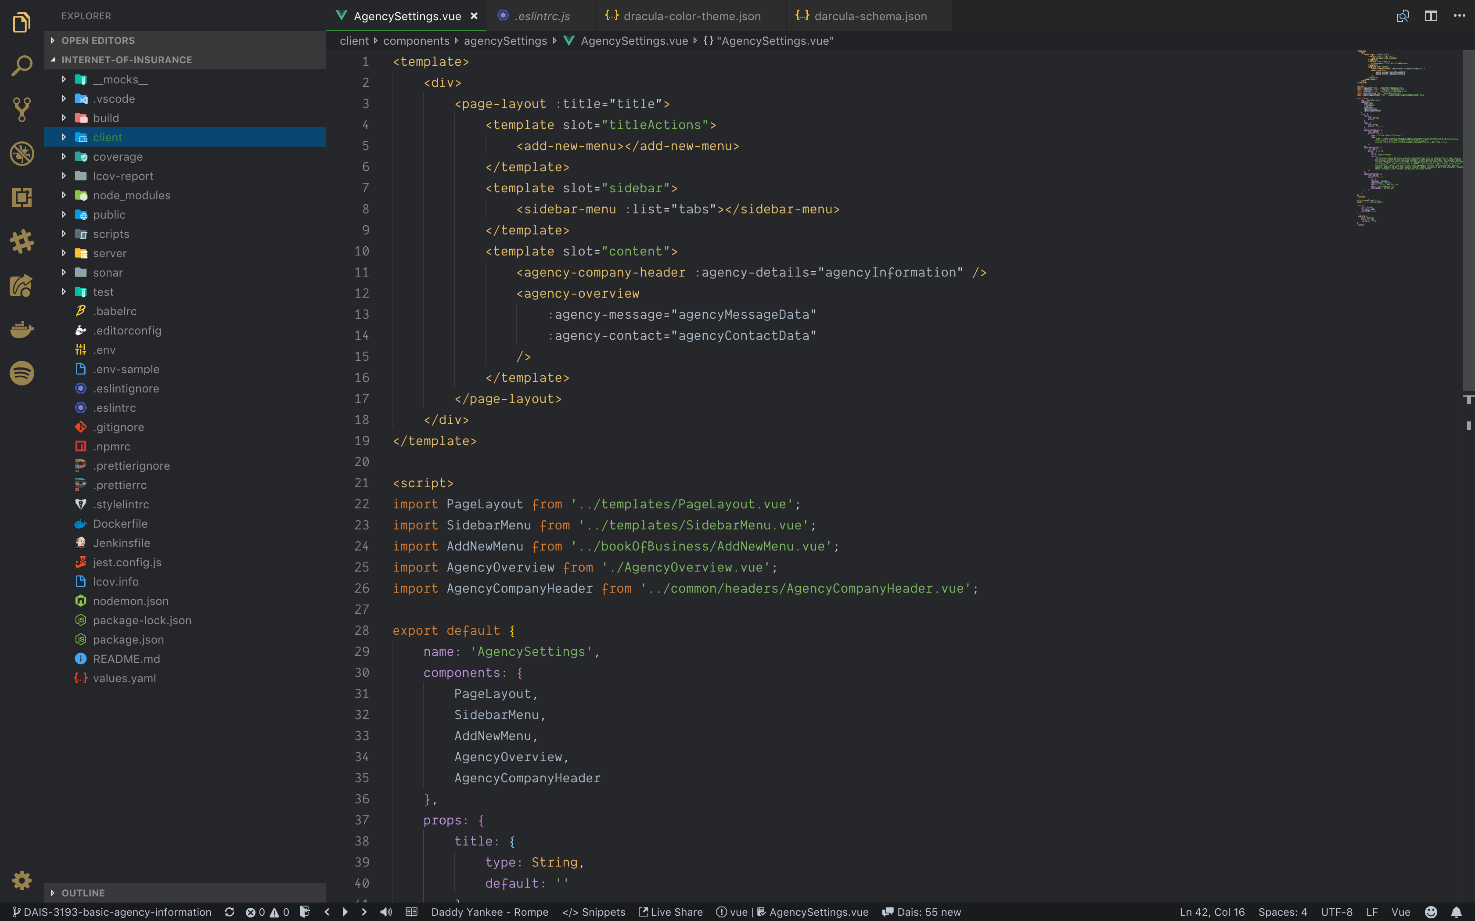Screen dimensions: 1475x921
Task: Open the Docker panel icon
Action: tap(22, 330)
